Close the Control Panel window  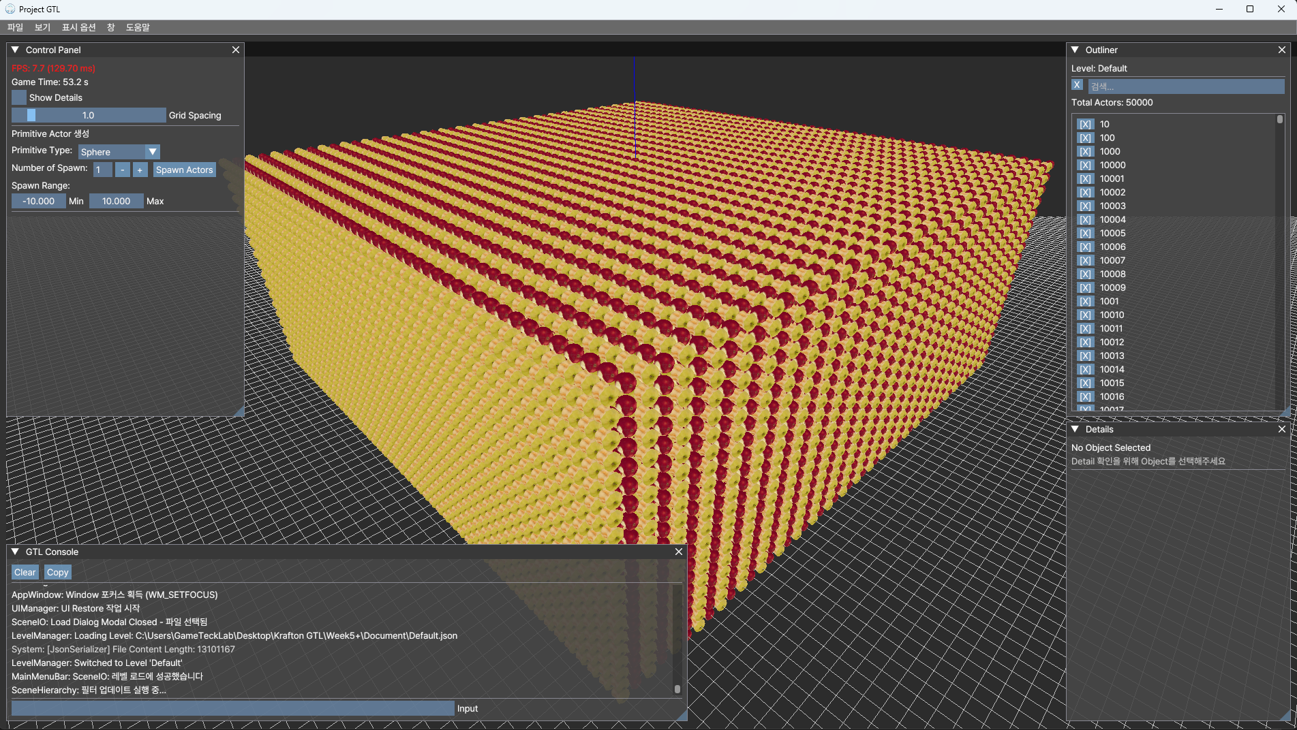pyautogui.click(x=236, y=50)
